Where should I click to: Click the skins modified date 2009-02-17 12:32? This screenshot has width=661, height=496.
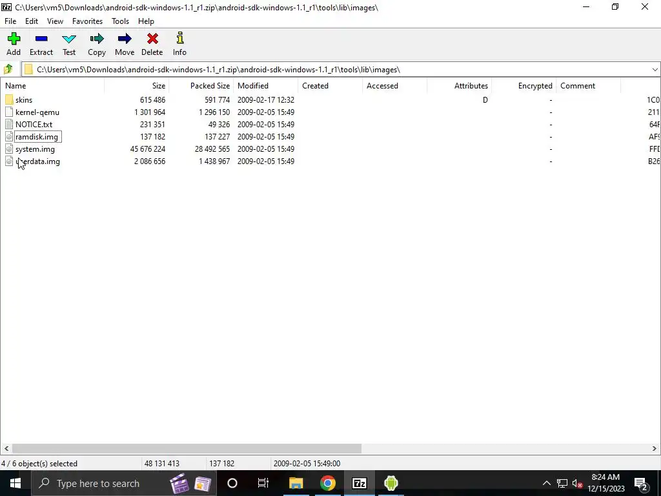(265, 100)
